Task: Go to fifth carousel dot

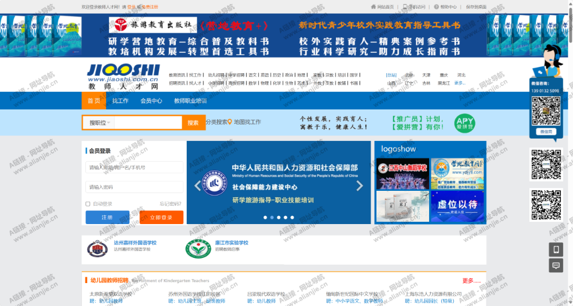Action: pos(292,217)
